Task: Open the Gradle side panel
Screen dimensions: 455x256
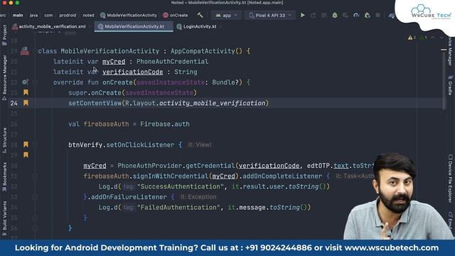Action: click(450, 85)
